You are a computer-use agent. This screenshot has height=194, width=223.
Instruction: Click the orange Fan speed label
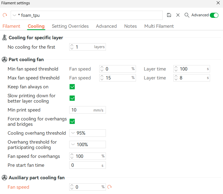click(18, 187)
